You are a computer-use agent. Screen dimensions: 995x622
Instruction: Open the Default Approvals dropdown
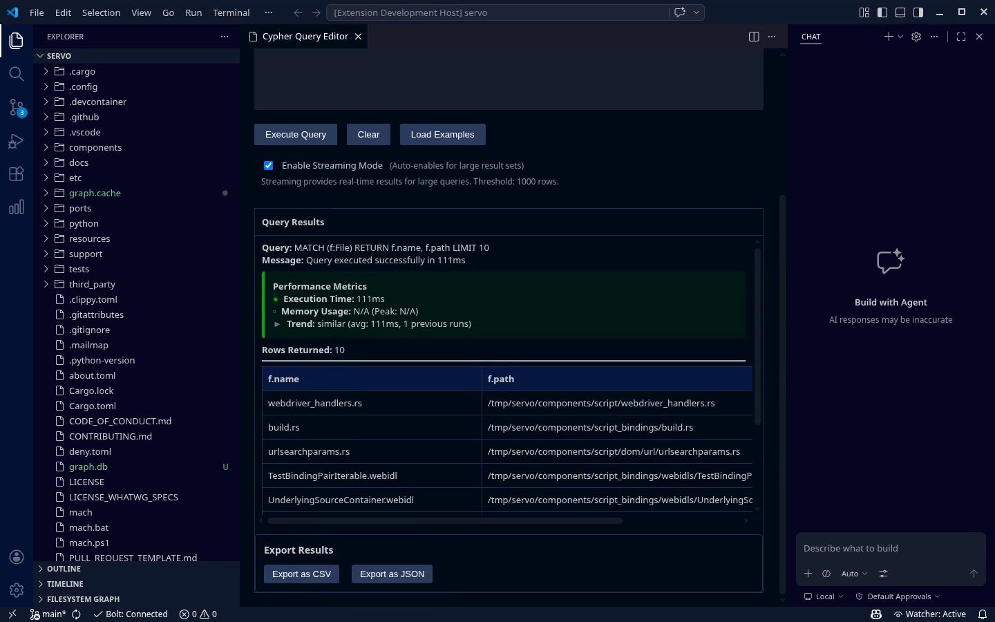[x=898, y=596]
